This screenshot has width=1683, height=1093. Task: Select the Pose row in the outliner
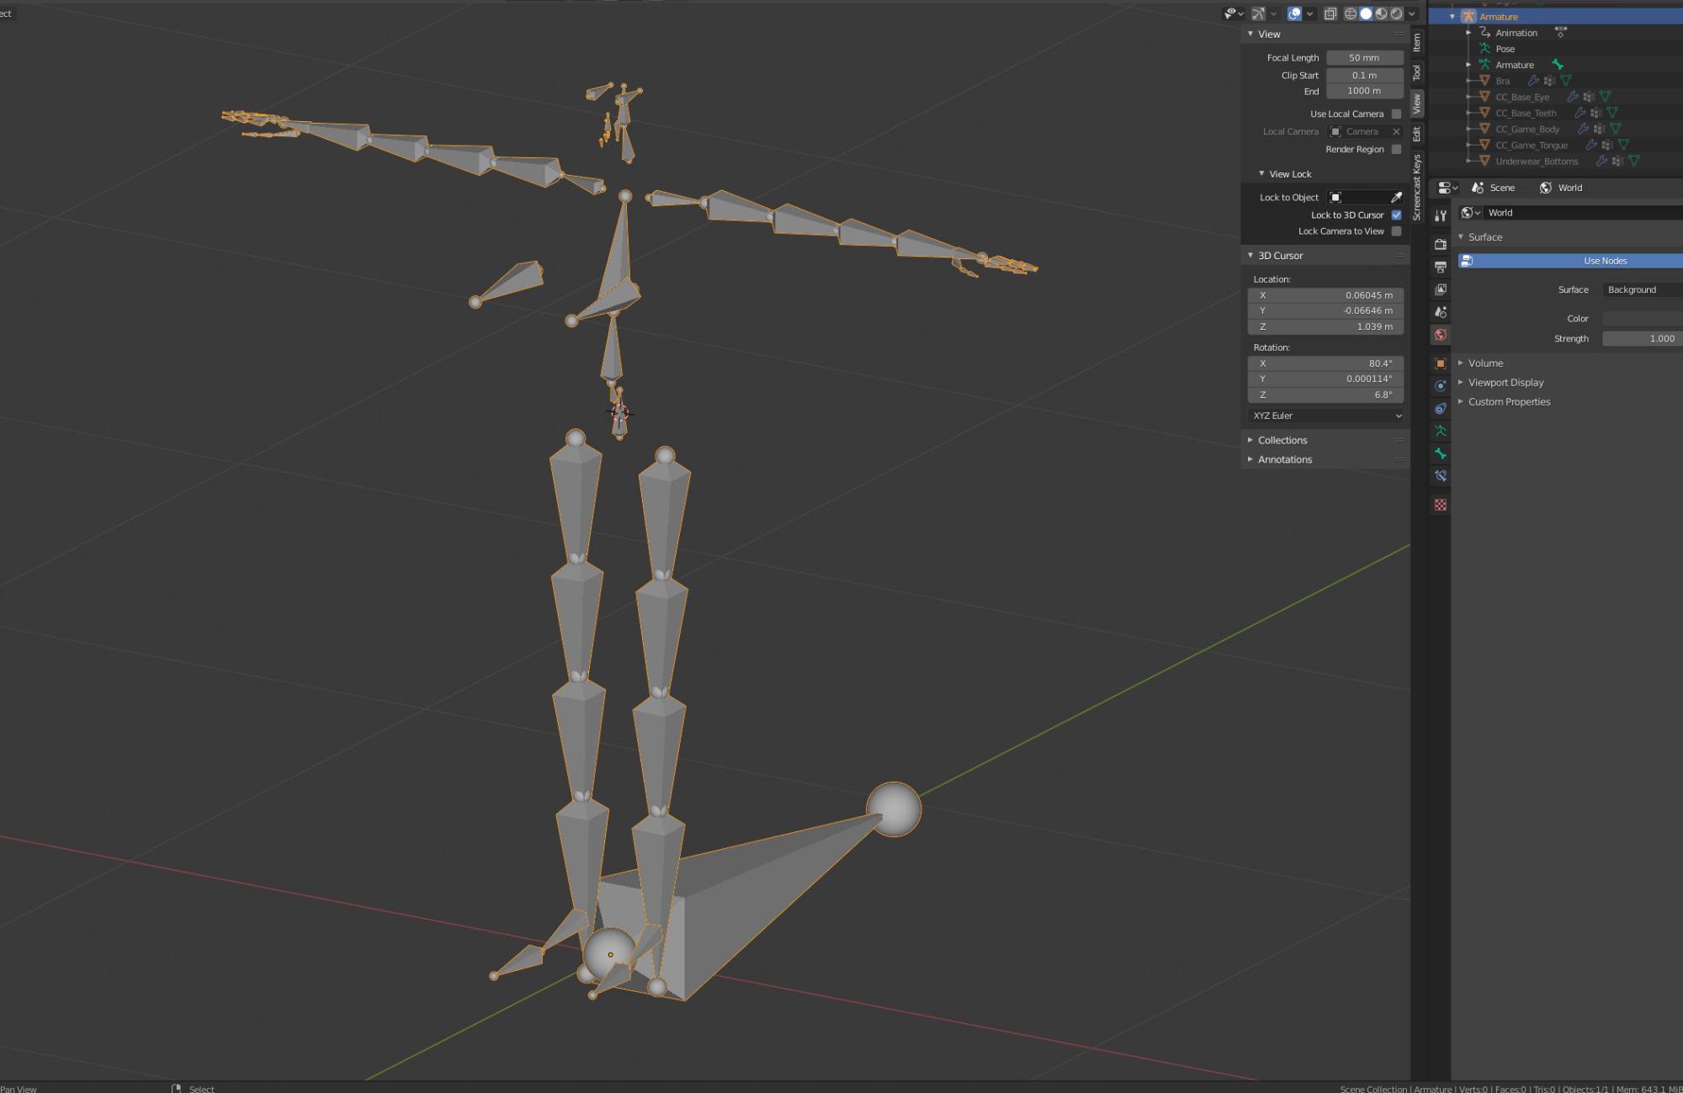[1505, 49]
